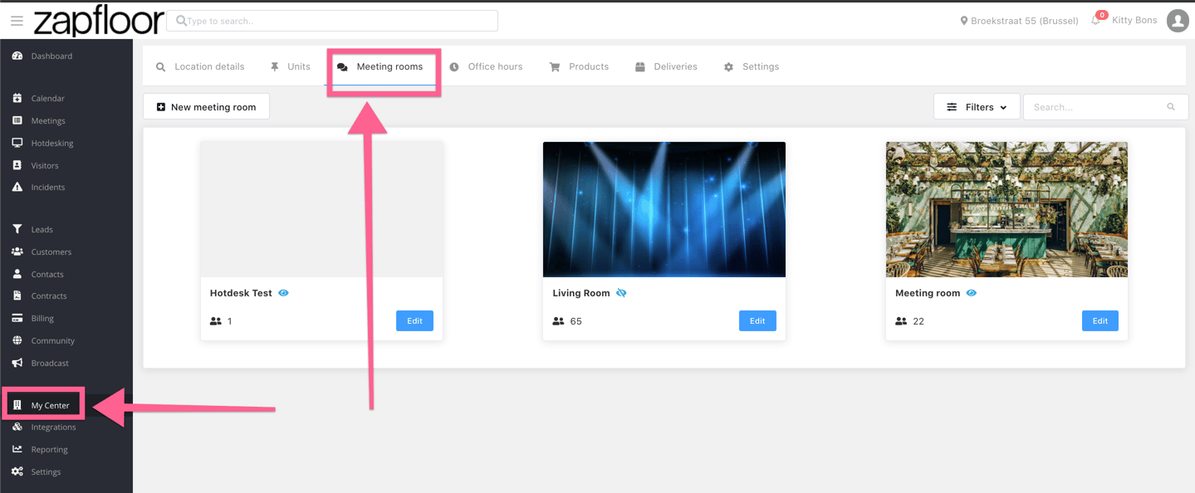Open the notifications bell icon
Viewport: 1195px width, 493px height.
pos(1096,21)
